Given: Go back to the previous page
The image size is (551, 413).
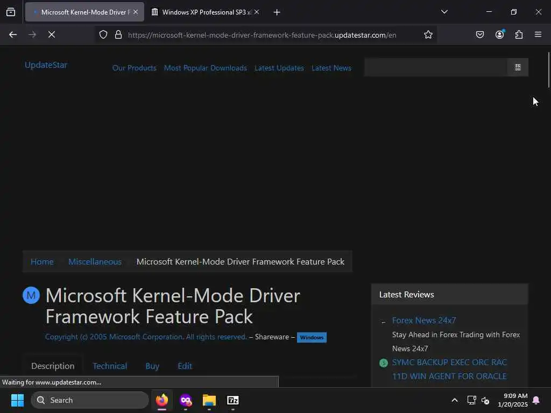Looking at the screenshot, I should tap(13, 34).
